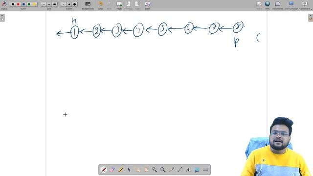The height and width of the screenshot is (176, 313).
Task: Add a new page with Pages
Action: [x=119, y=5]
